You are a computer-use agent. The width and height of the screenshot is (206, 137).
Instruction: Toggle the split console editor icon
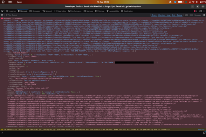(x=204, y=133)
